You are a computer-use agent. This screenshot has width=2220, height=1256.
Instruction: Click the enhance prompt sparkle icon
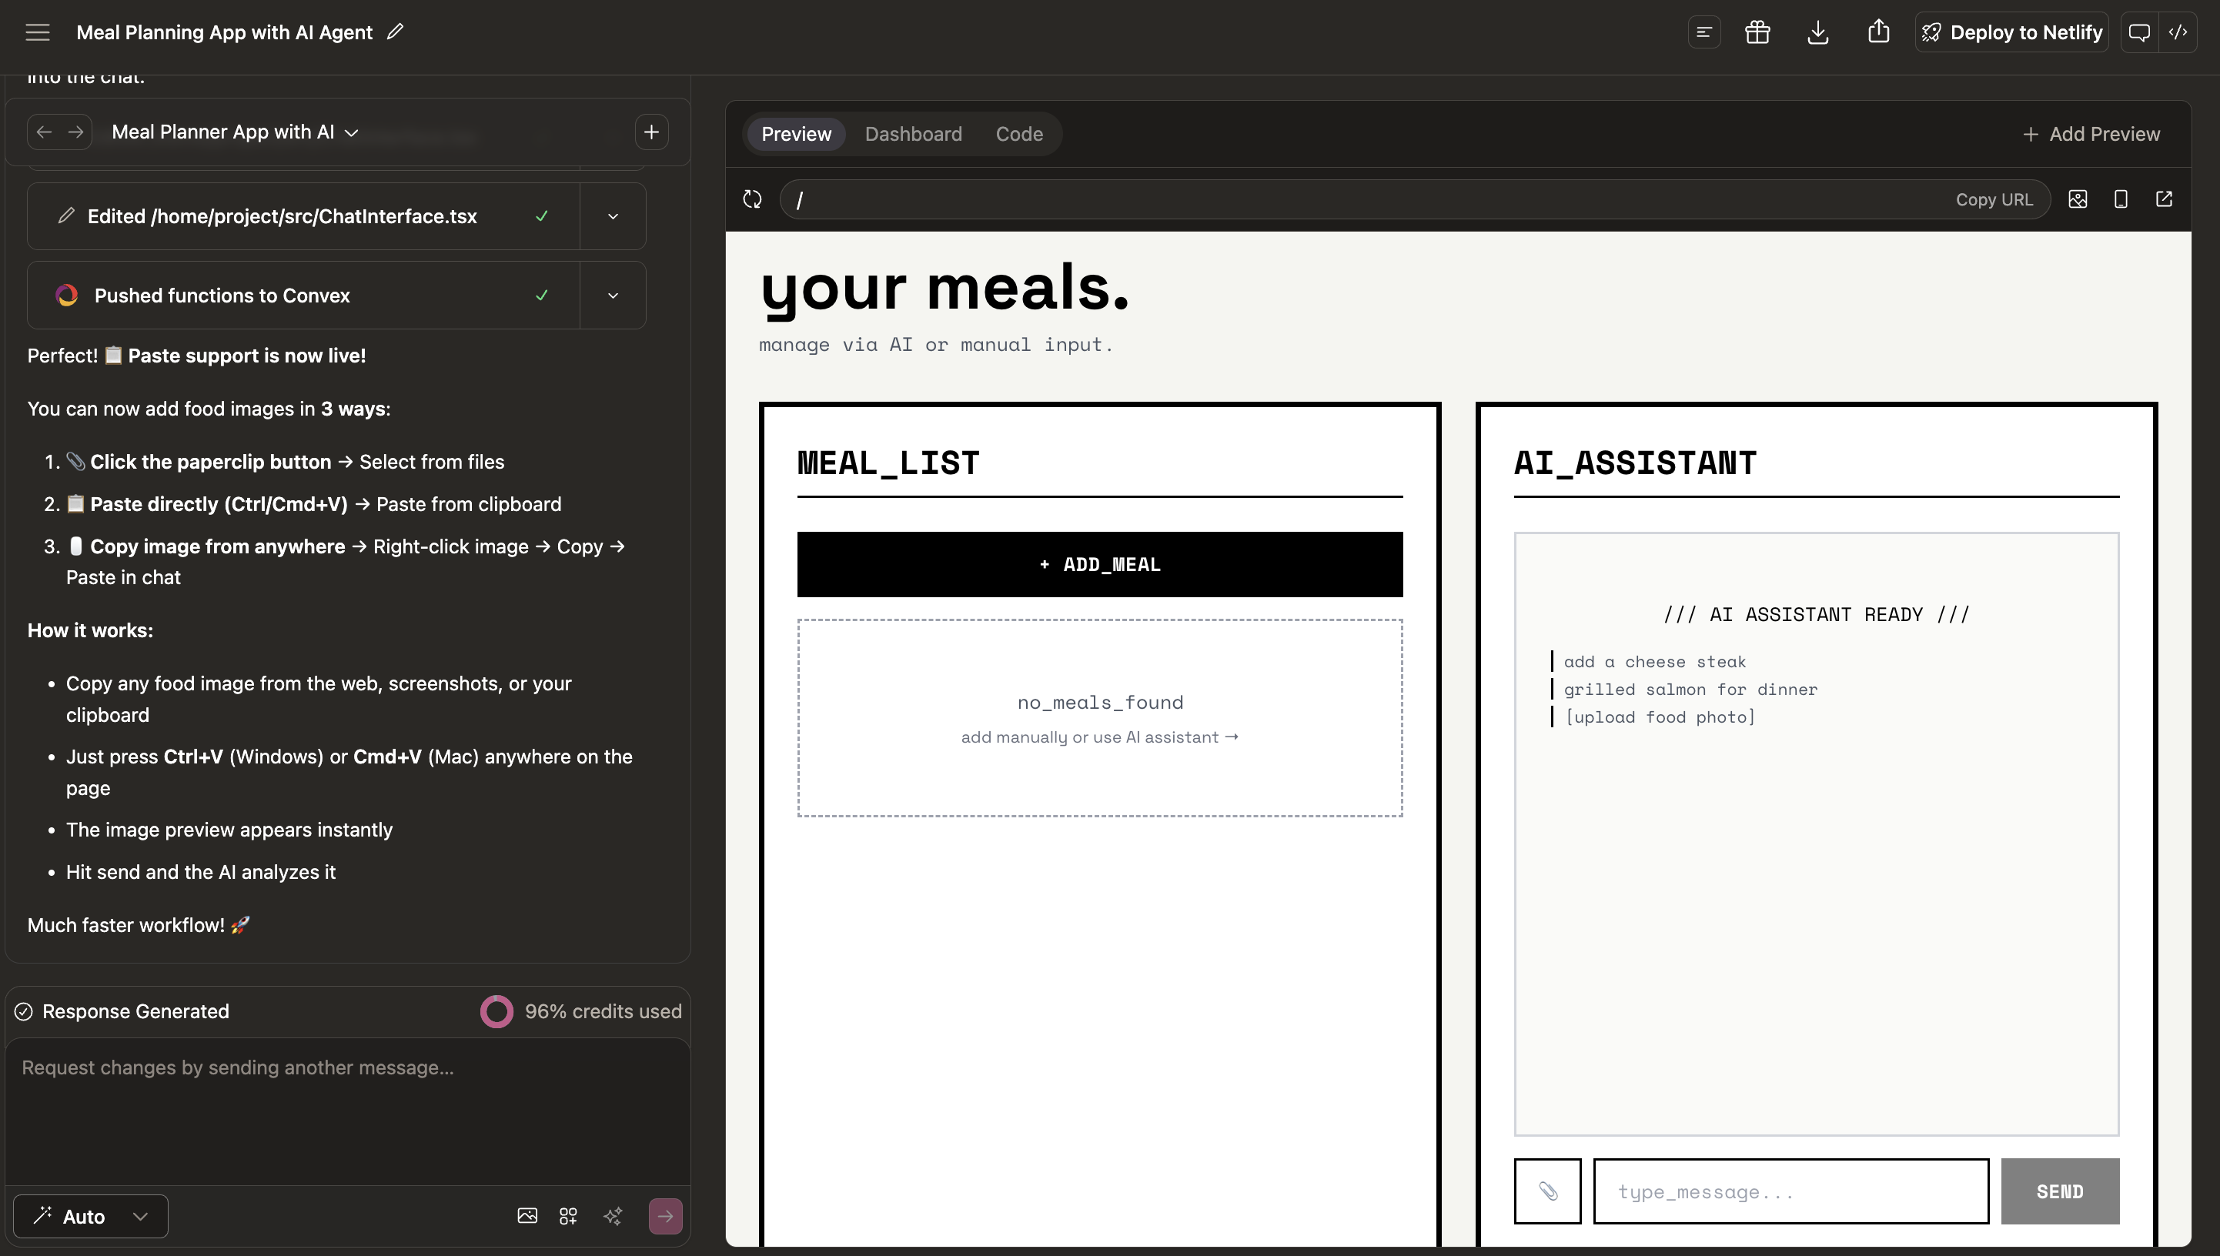[x=613, y=1216]
